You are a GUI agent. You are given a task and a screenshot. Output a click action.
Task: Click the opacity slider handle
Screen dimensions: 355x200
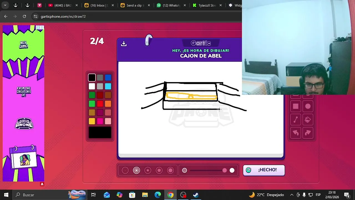click(x=224, y=170)
